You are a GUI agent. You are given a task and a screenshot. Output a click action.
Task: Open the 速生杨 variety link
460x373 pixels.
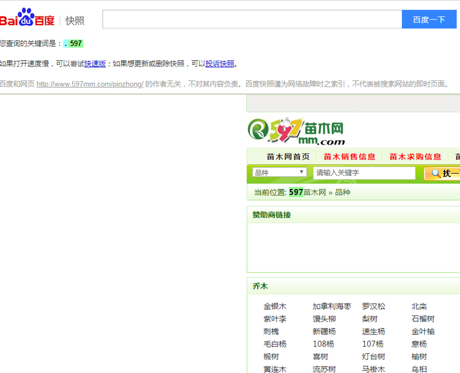(x=373, y=332)
